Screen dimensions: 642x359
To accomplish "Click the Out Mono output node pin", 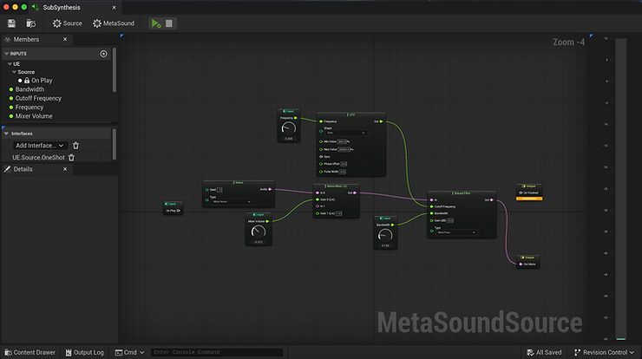I will tap(521, 264).
